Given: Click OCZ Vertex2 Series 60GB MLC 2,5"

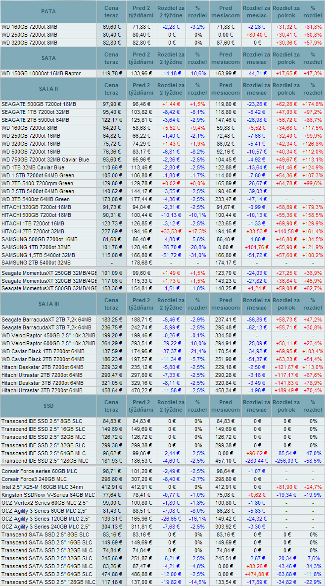Looking at the screenshot, I should [44, 503].
